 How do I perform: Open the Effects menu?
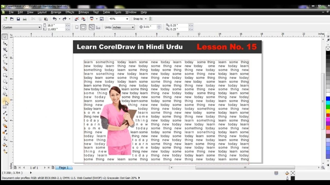pos(70,12)
